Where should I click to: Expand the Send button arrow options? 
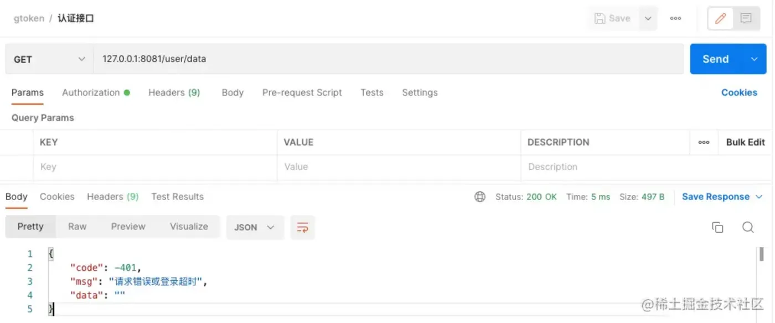point(754,59)
